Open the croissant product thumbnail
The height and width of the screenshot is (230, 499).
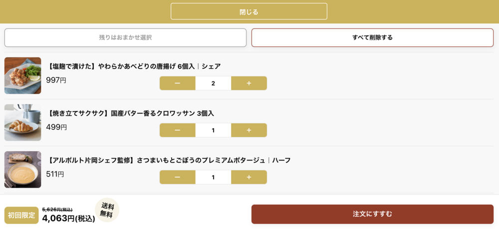tap(23, 122)
